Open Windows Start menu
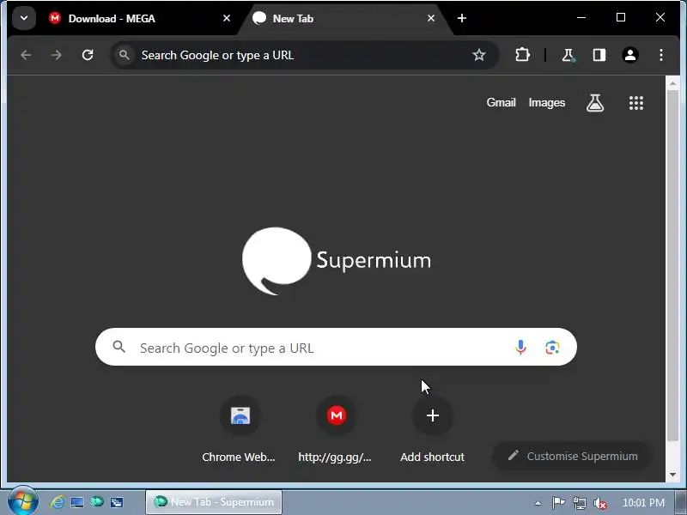The width and height of the screenshot is (687, 515). 23,501
